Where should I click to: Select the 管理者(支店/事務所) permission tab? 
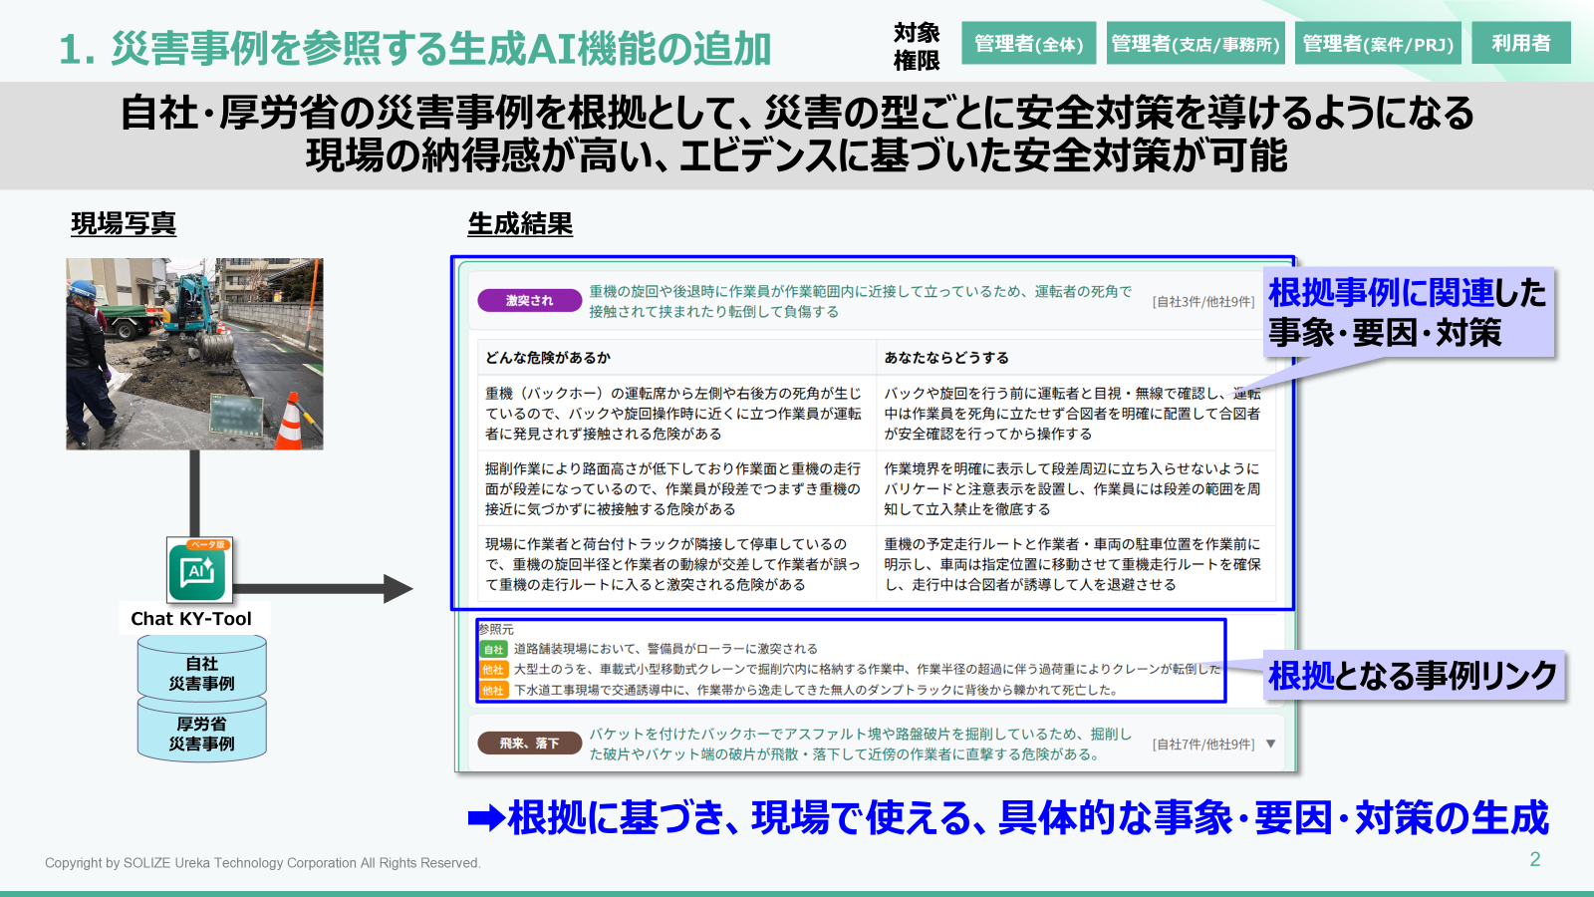click(x=1195, y=44)
